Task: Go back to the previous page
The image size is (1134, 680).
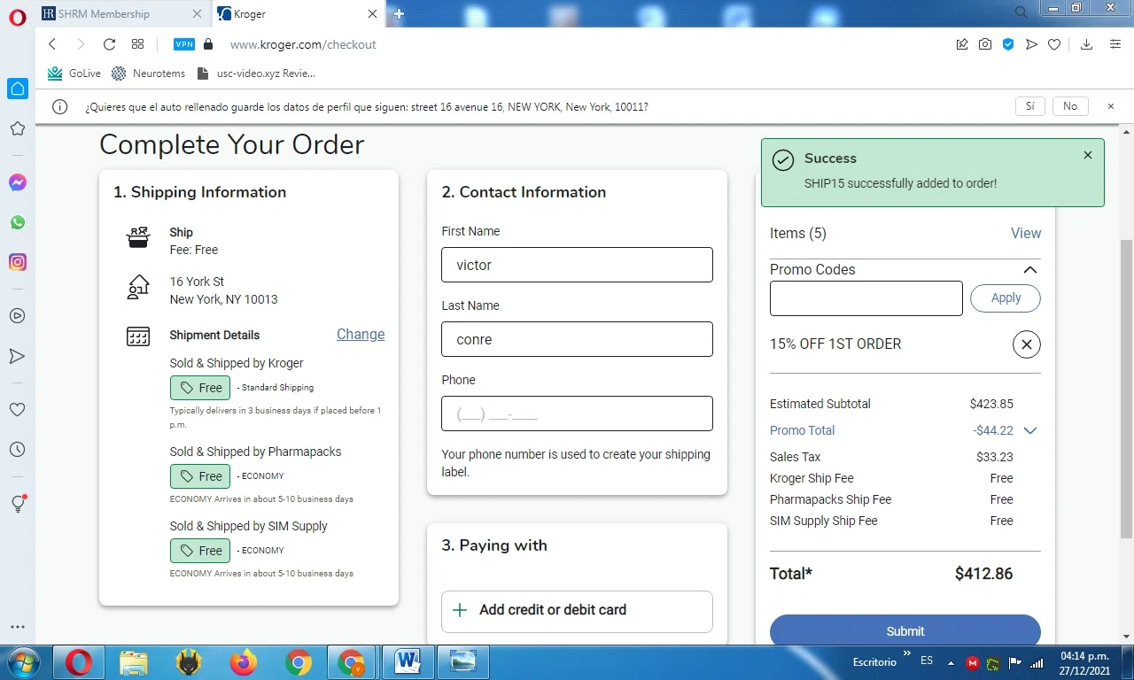Action: coord(52,44)
